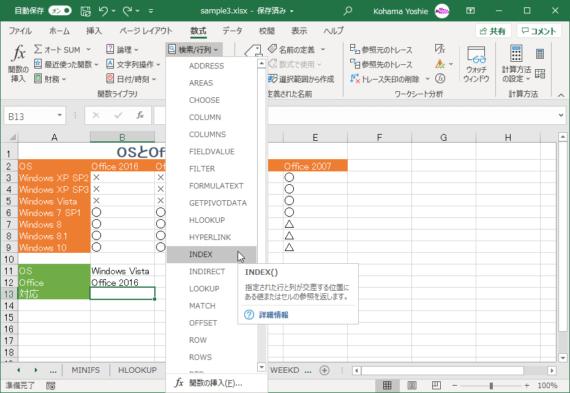The height and width of the screenshot is (393, 570).
Task: Open the Undo history dropdown arrow
Action: [x=113, y=11]
